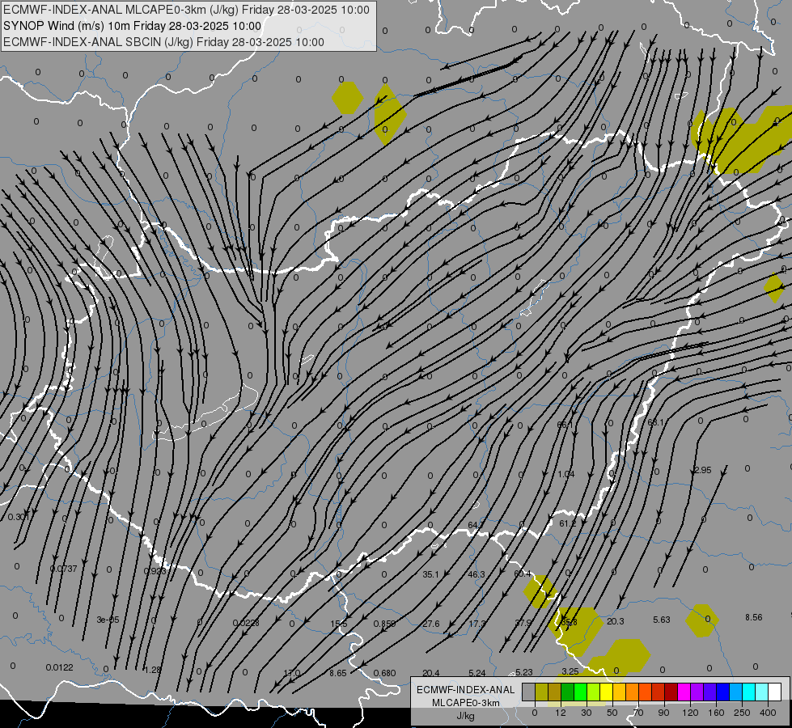The width and height of the screenshot is (792, 728).
Task: Click the MLCAPE0-3km title line
Action: [x=186, y=10]
